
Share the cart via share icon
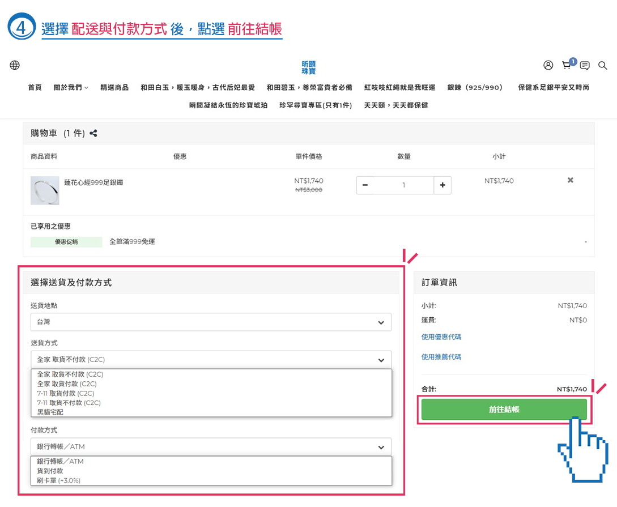pos(93,133)
